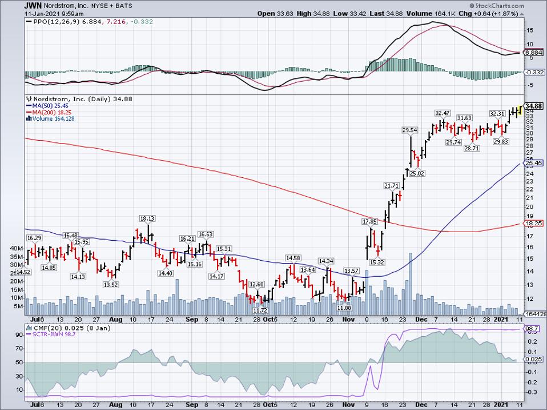
Task: Click the 11.88 low price annotation
Action: coord(344,308)
